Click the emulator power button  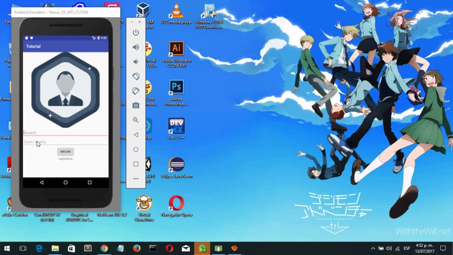pyautogui.click(x=136, y=33)
